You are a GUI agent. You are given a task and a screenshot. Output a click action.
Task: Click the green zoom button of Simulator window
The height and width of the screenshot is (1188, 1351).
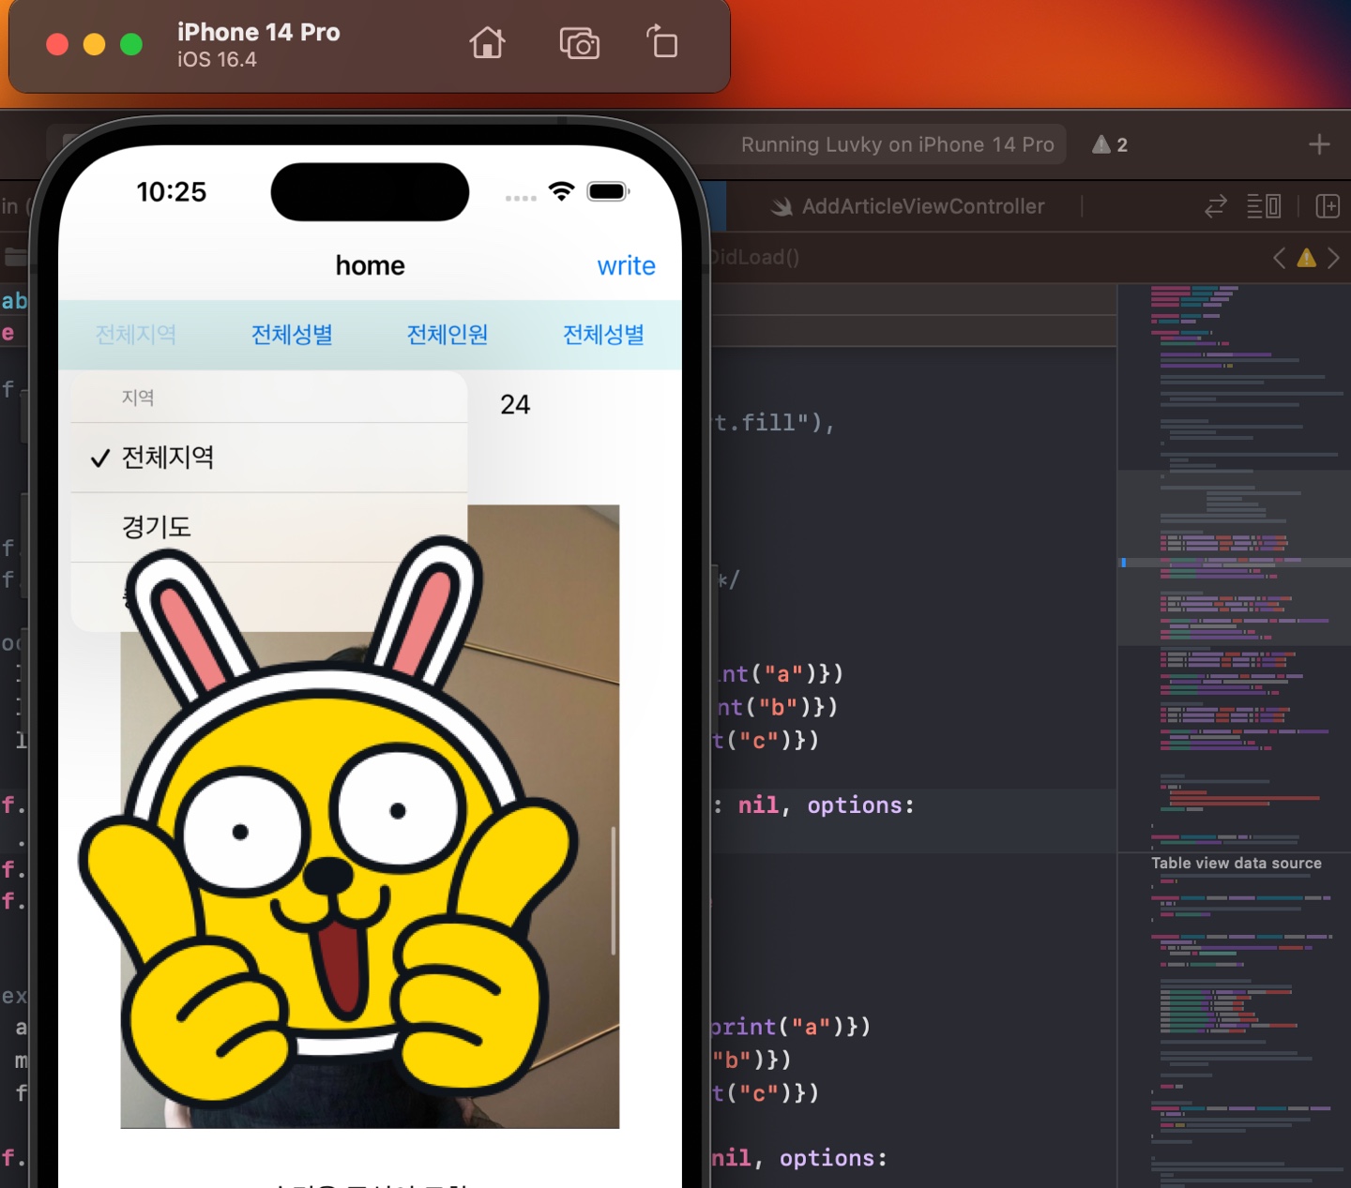(131, 44)
